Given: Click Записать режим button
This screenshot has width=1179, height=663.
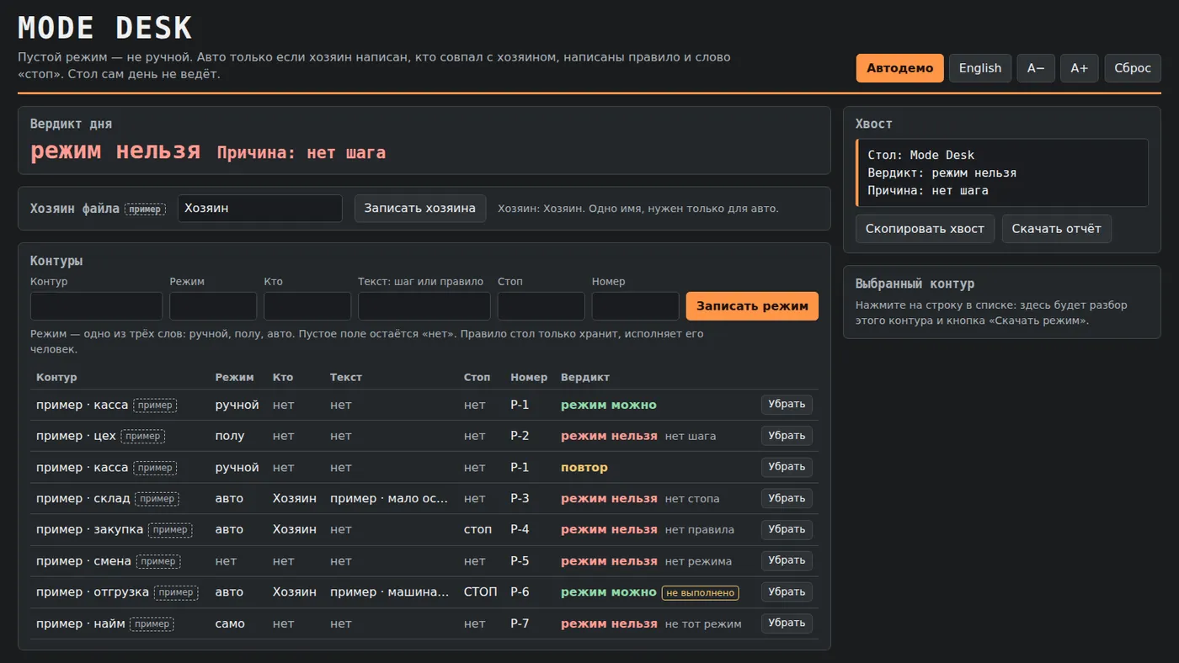Looking at the screenshot, I should [752, 306].
